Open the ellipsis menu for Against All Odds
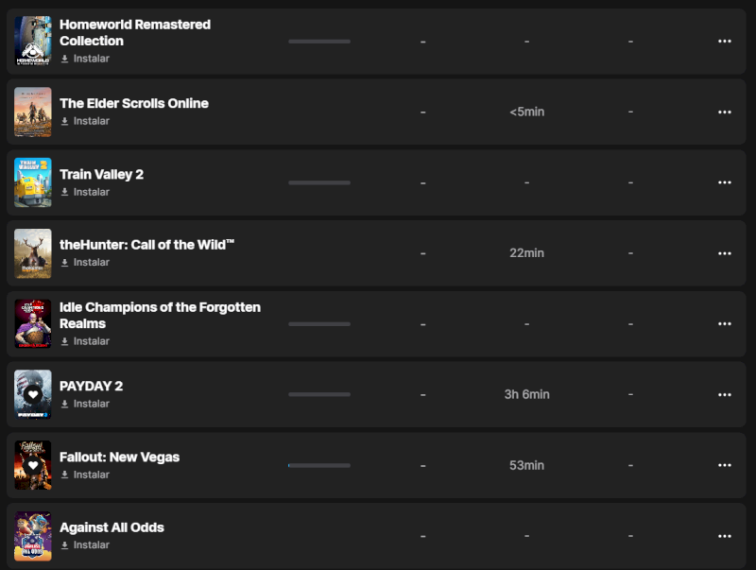The image size is (756, 570). (x=725, y=536)
